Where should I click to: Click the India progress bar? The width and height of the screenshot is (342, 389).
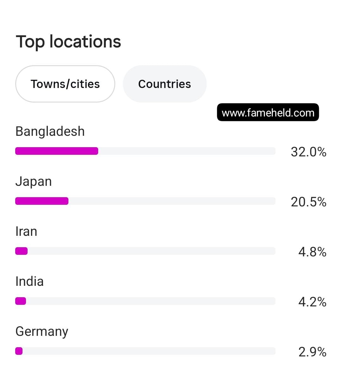point(145,301)
